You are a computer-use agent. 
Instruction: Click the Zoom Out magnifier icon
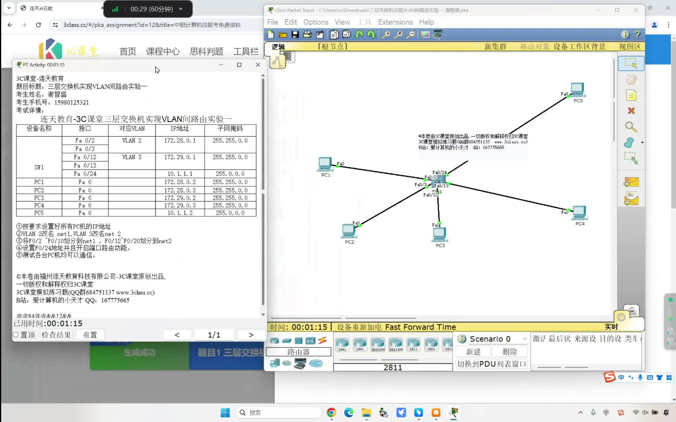pyautogui.click(x=410, y=35)
